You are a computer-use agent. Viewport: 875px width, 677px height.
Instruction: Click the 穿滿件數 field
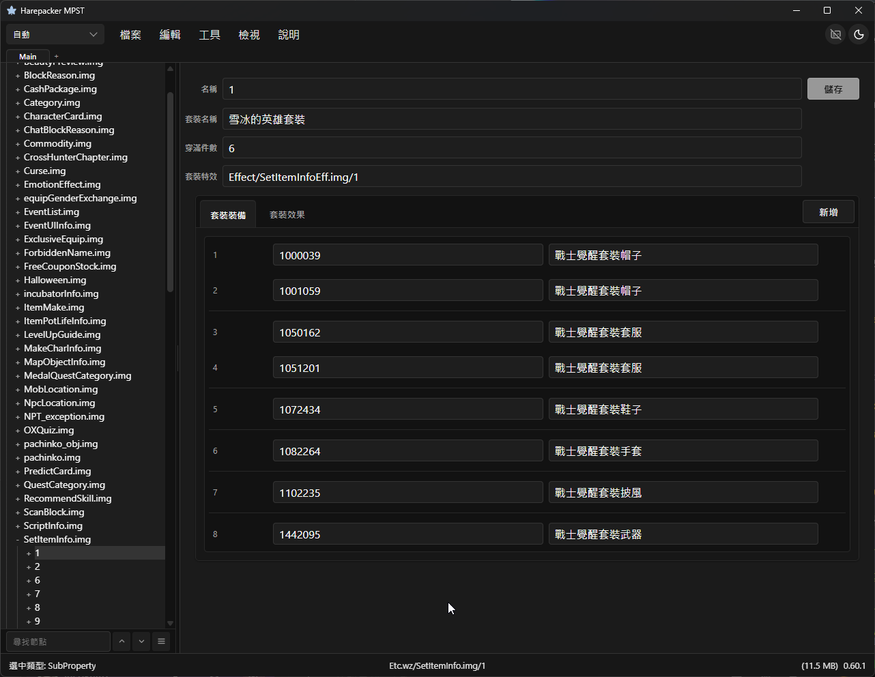(512, 148)
